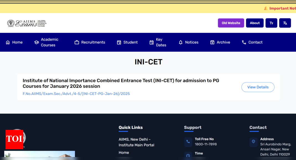Click the archive box icon
This screenshot has height=160, width=296.
(212, 42)
